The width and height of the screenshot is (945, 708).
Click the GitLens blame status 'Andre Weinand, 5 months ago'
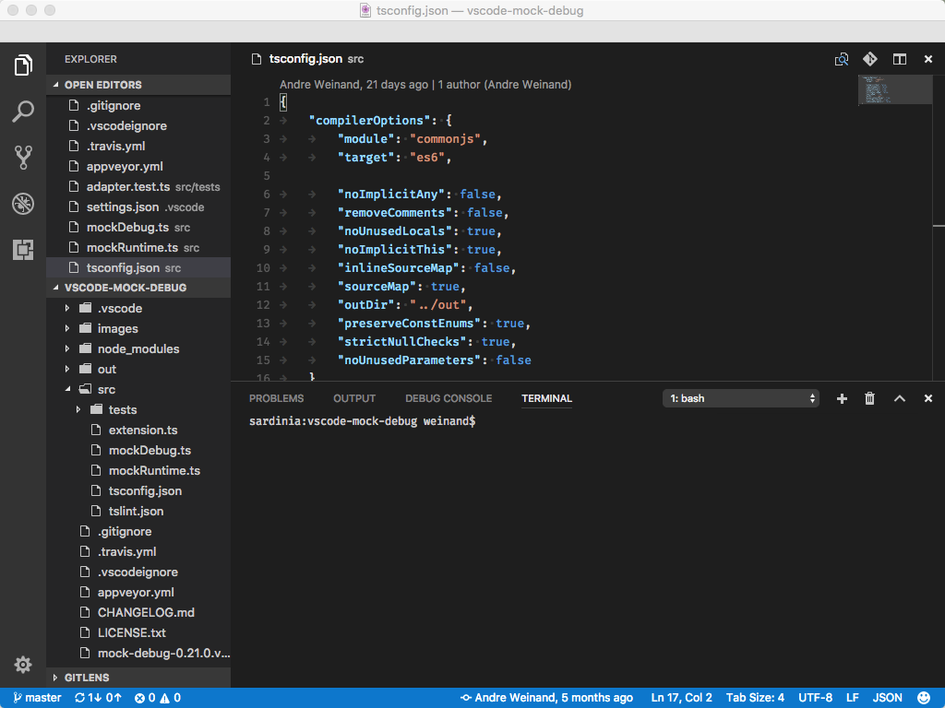coord(546,698)
